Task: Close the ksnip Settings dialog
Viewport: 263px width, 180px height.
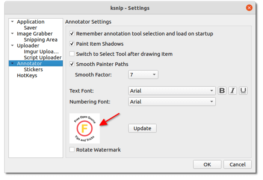Action: coord(249,8)
